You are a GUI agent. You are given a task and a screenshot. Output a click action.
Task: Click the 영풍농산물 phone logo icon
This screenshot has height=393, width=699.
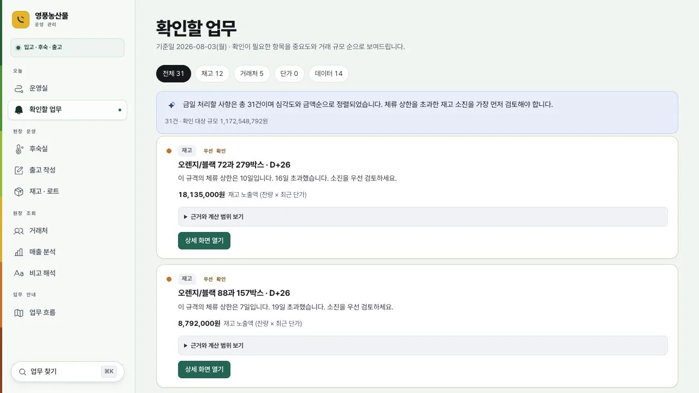(x=21, y=20)
